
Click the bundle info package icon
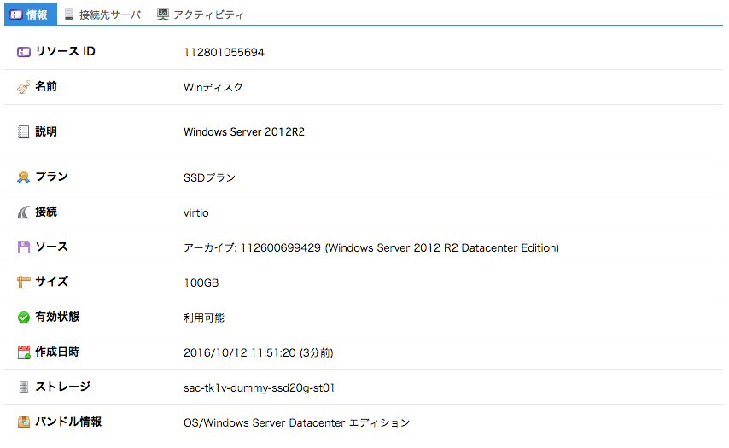[24, 422]
